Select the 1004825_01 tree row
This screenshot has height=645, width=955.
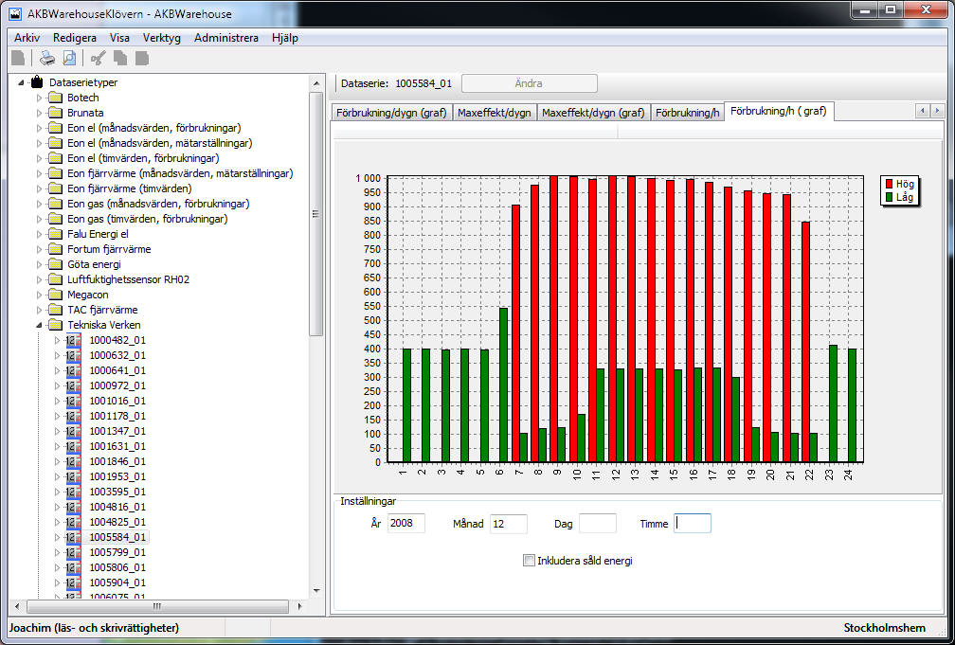pyautogui.click(x=117, y=522)
